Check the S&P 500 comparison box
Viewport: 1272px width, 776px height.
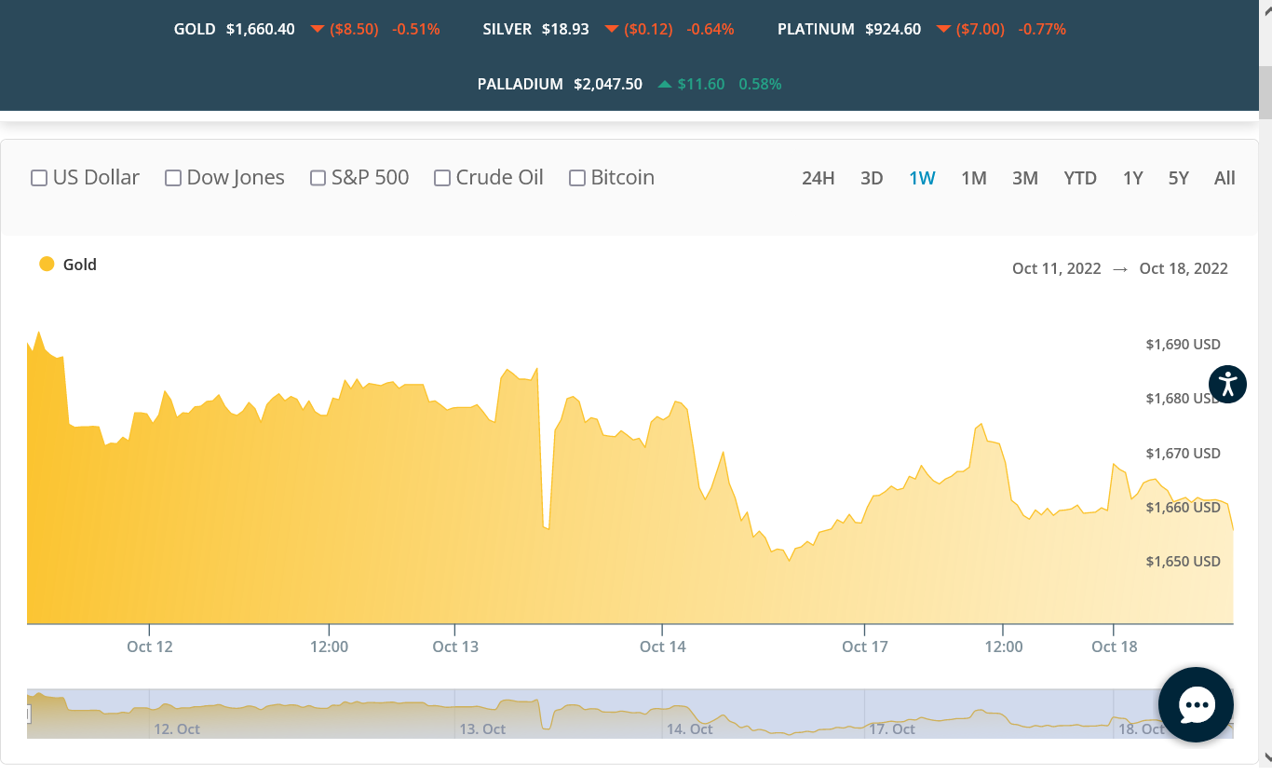pyautogui.click(x=318, y=178)
